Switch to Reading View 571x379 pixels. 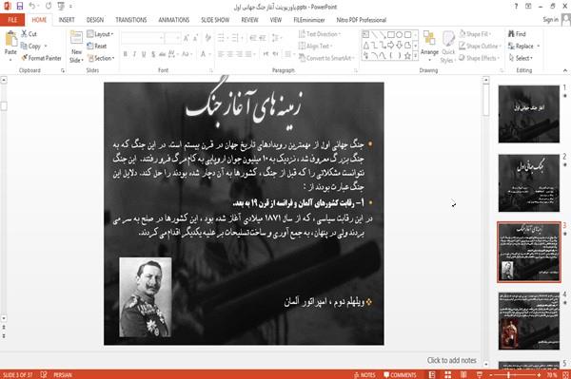[463, 374]
